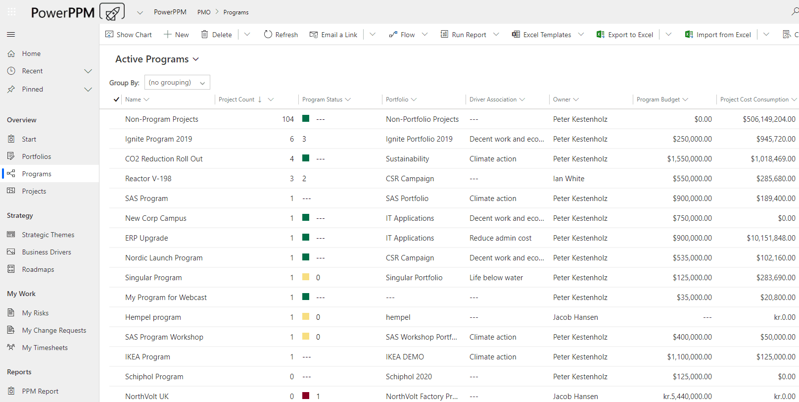Click the PMO breadcrumb link
This screenshot has width=799, height=402.
(x=204, y=12)
